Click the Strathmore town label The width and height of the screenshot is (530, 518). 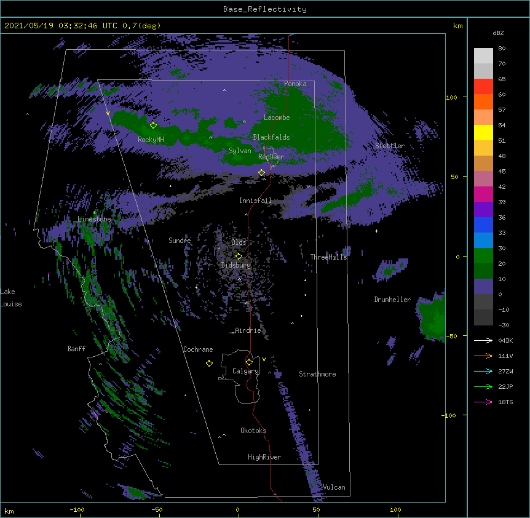[317, 374]
